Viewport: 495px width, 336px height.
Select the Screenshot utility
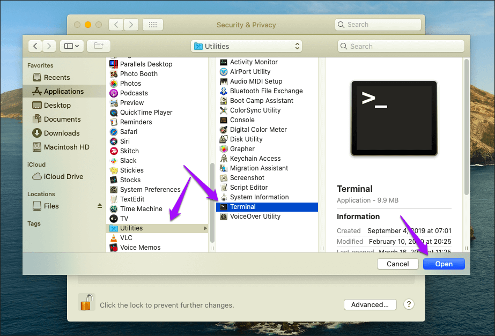267,177
